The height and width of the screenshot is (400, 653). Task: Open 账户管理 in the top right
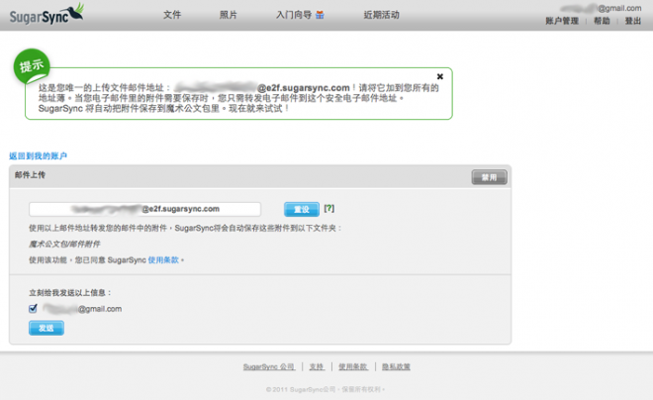click(x=561, y=21)
